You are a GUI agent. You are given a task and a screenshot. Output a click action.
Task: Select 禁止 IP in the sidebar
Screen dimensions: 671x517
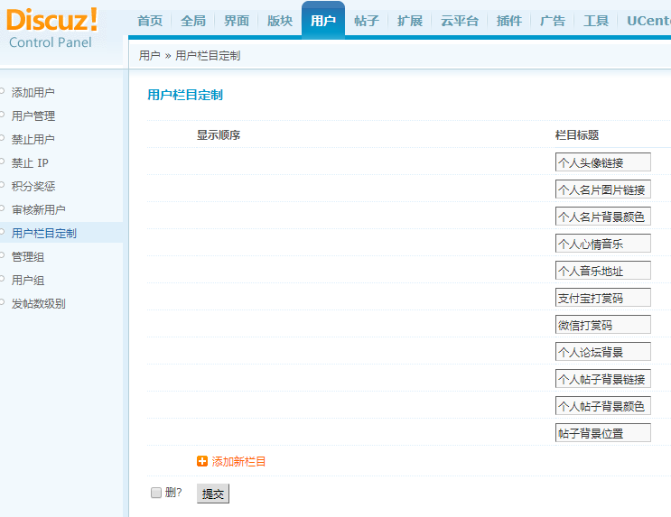[30, 162]
